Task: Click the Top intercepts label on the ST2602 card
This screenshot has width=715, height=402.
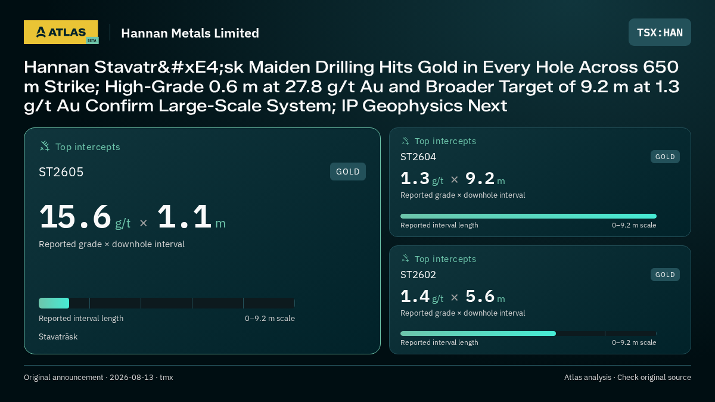Action: (x=445, y=259)
